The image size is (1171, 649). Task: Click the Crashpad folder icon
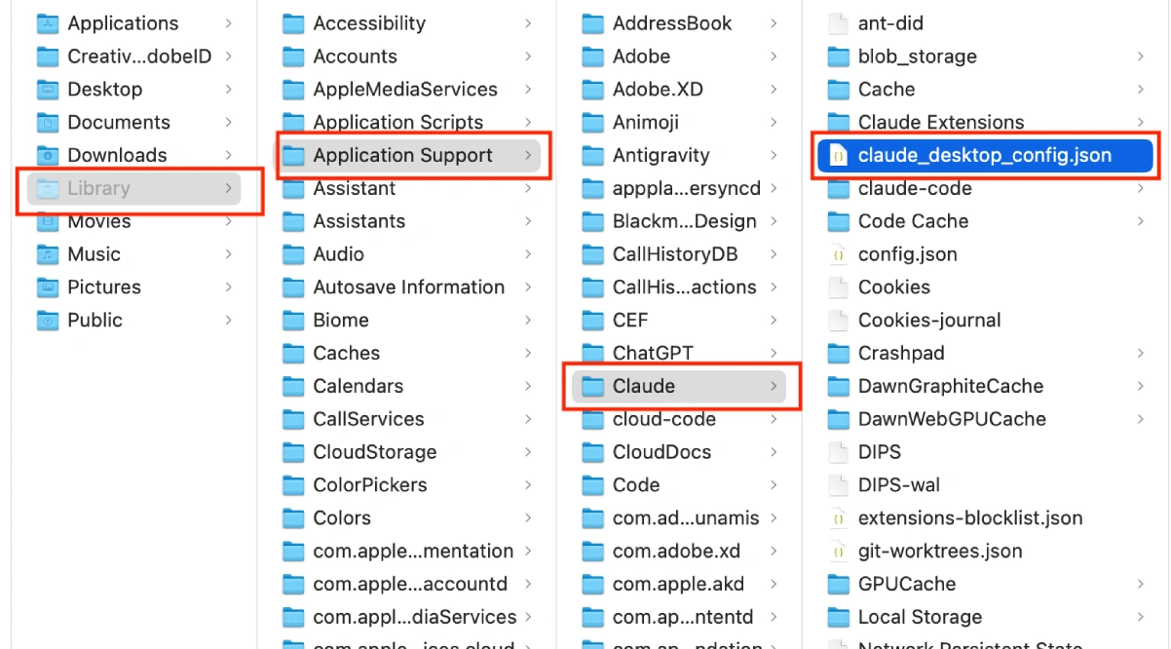[x=838, y=353]
